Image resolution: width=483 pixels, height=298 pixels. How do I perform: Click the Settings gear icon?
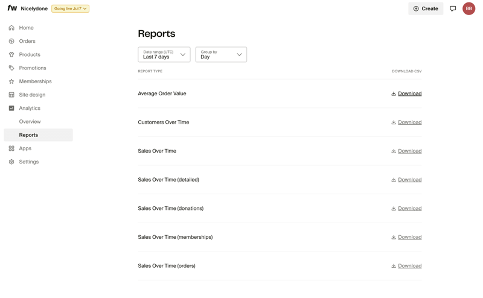click(11, 162)
